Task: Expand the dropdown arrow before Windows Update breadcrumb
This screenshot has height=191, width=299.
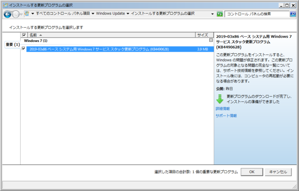Action: [x=93, y=14]
